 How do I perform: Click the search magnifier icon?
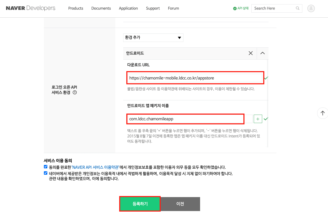point(298,8)
